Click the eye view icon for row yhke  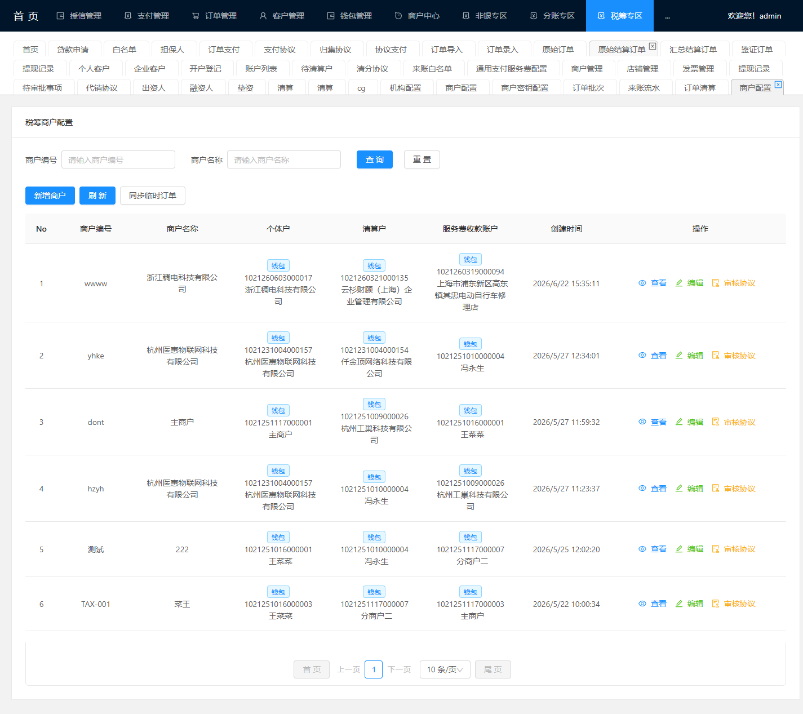pos(642,356)
